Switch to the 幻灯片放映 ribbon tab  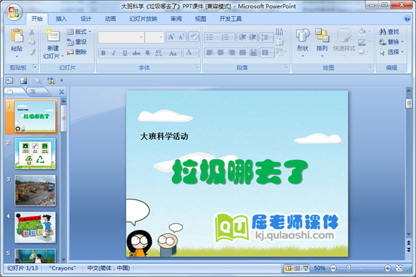pyautogui.click(x=144, y=19)
